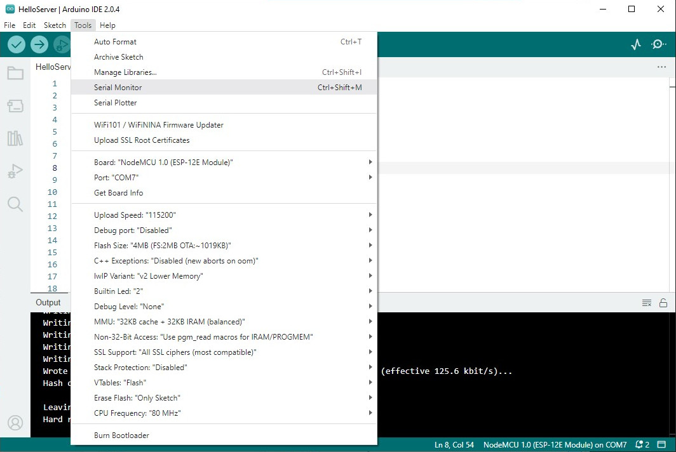Click the Upload arrow button

point(39,44)
